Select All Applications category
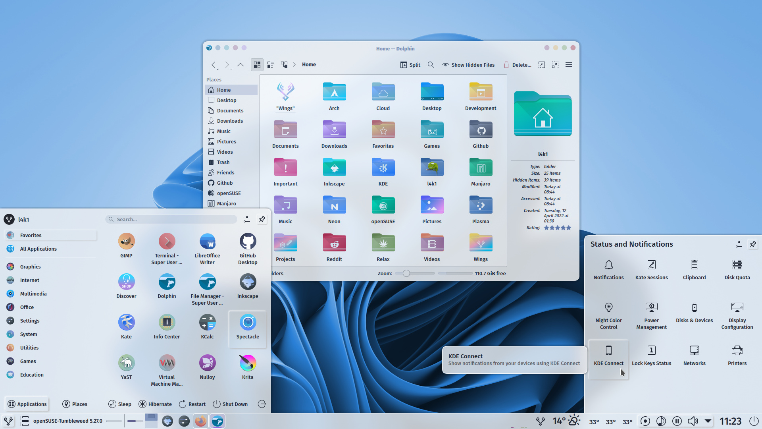The image size is (762, 429). click(50, 249)
